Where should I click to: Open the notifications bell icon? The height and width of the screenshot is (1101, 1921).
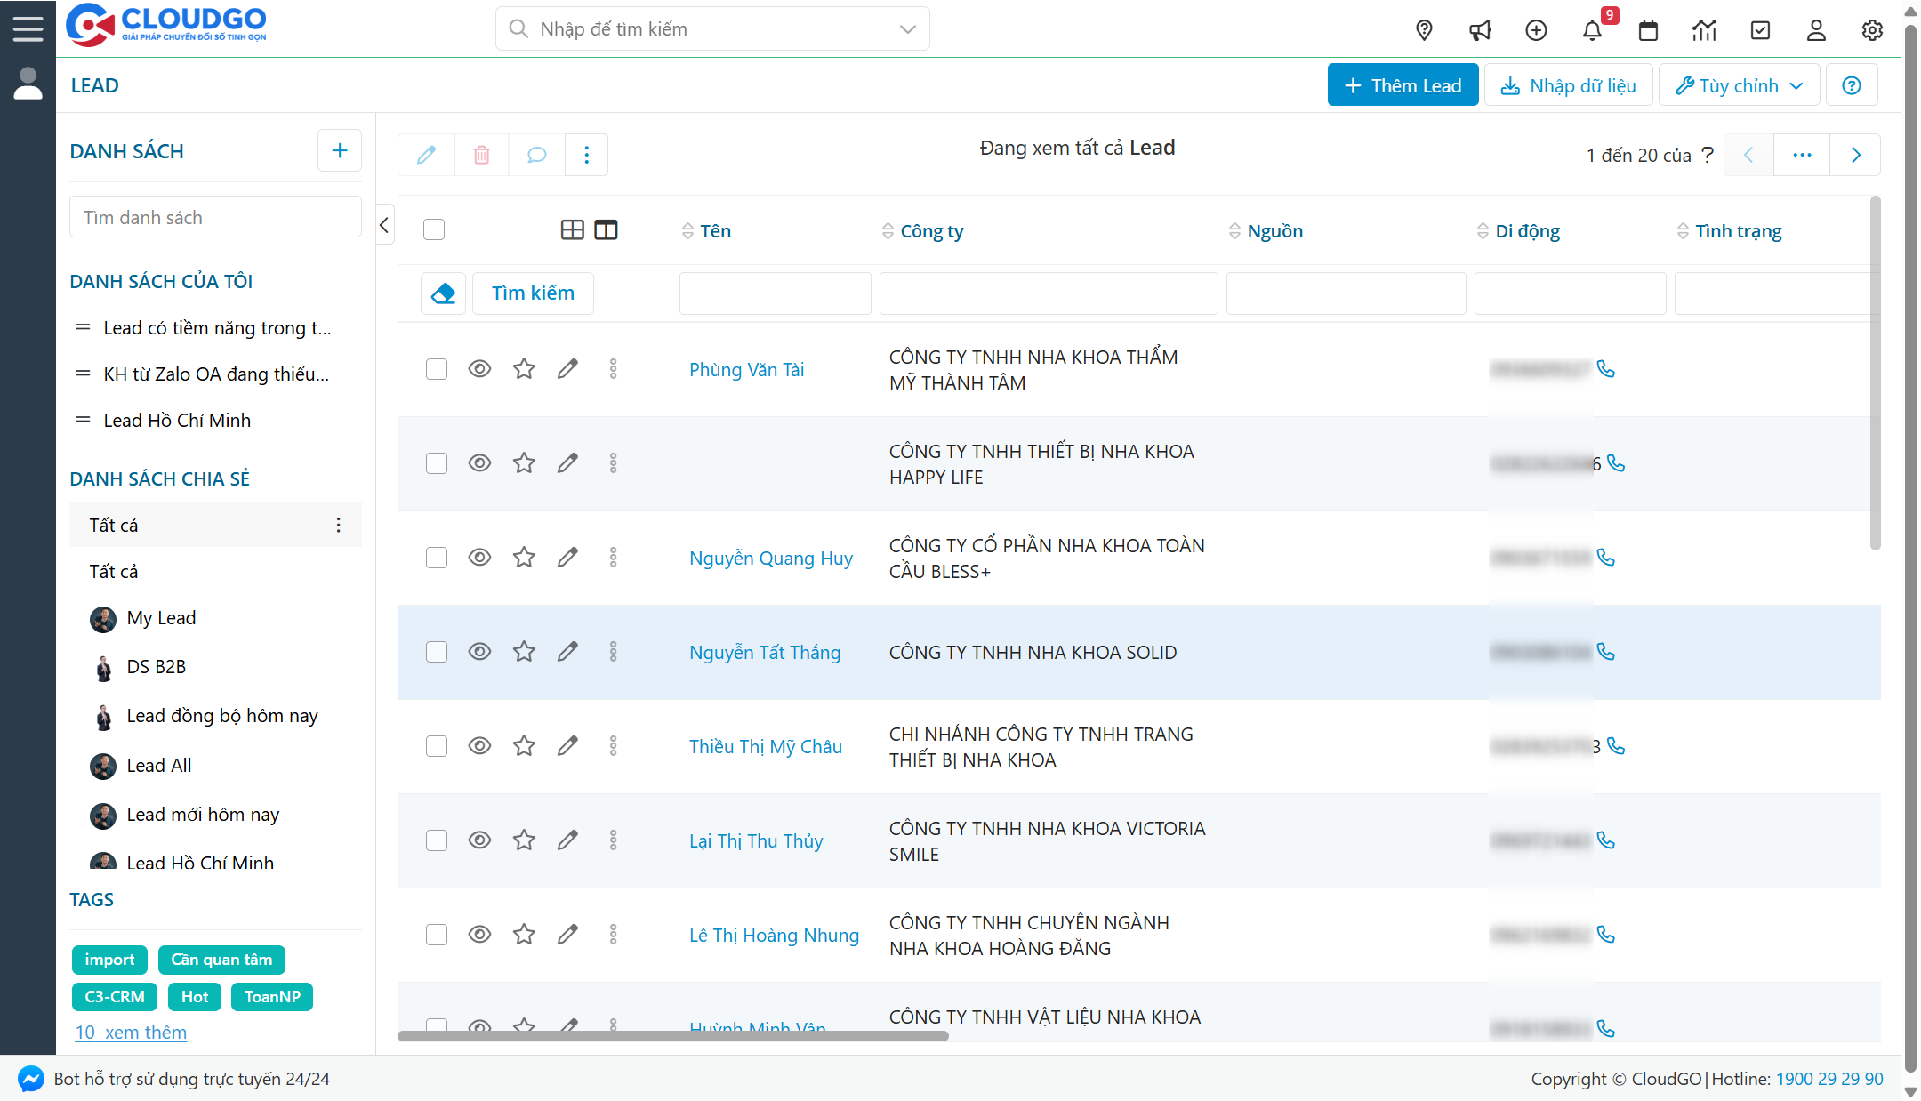click(x=1592, y=30)
